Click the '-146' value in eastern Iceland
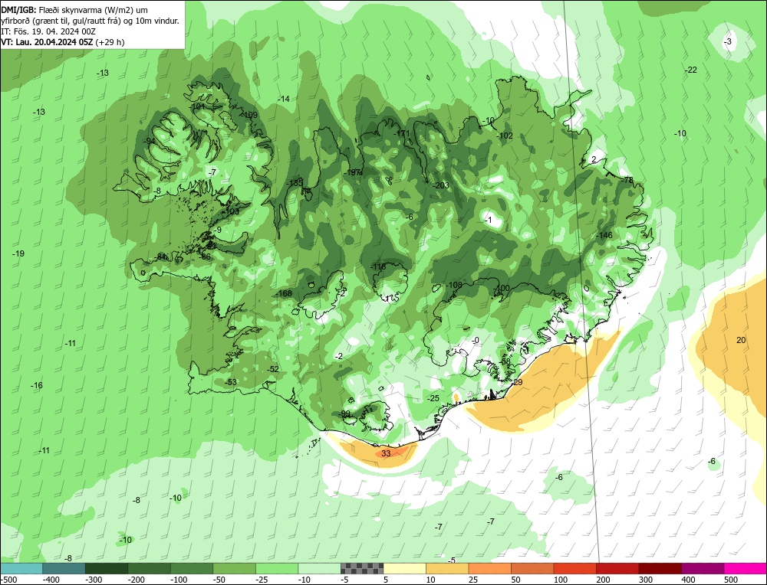Viewport: 767px width, 585px height. coord(604,235)
